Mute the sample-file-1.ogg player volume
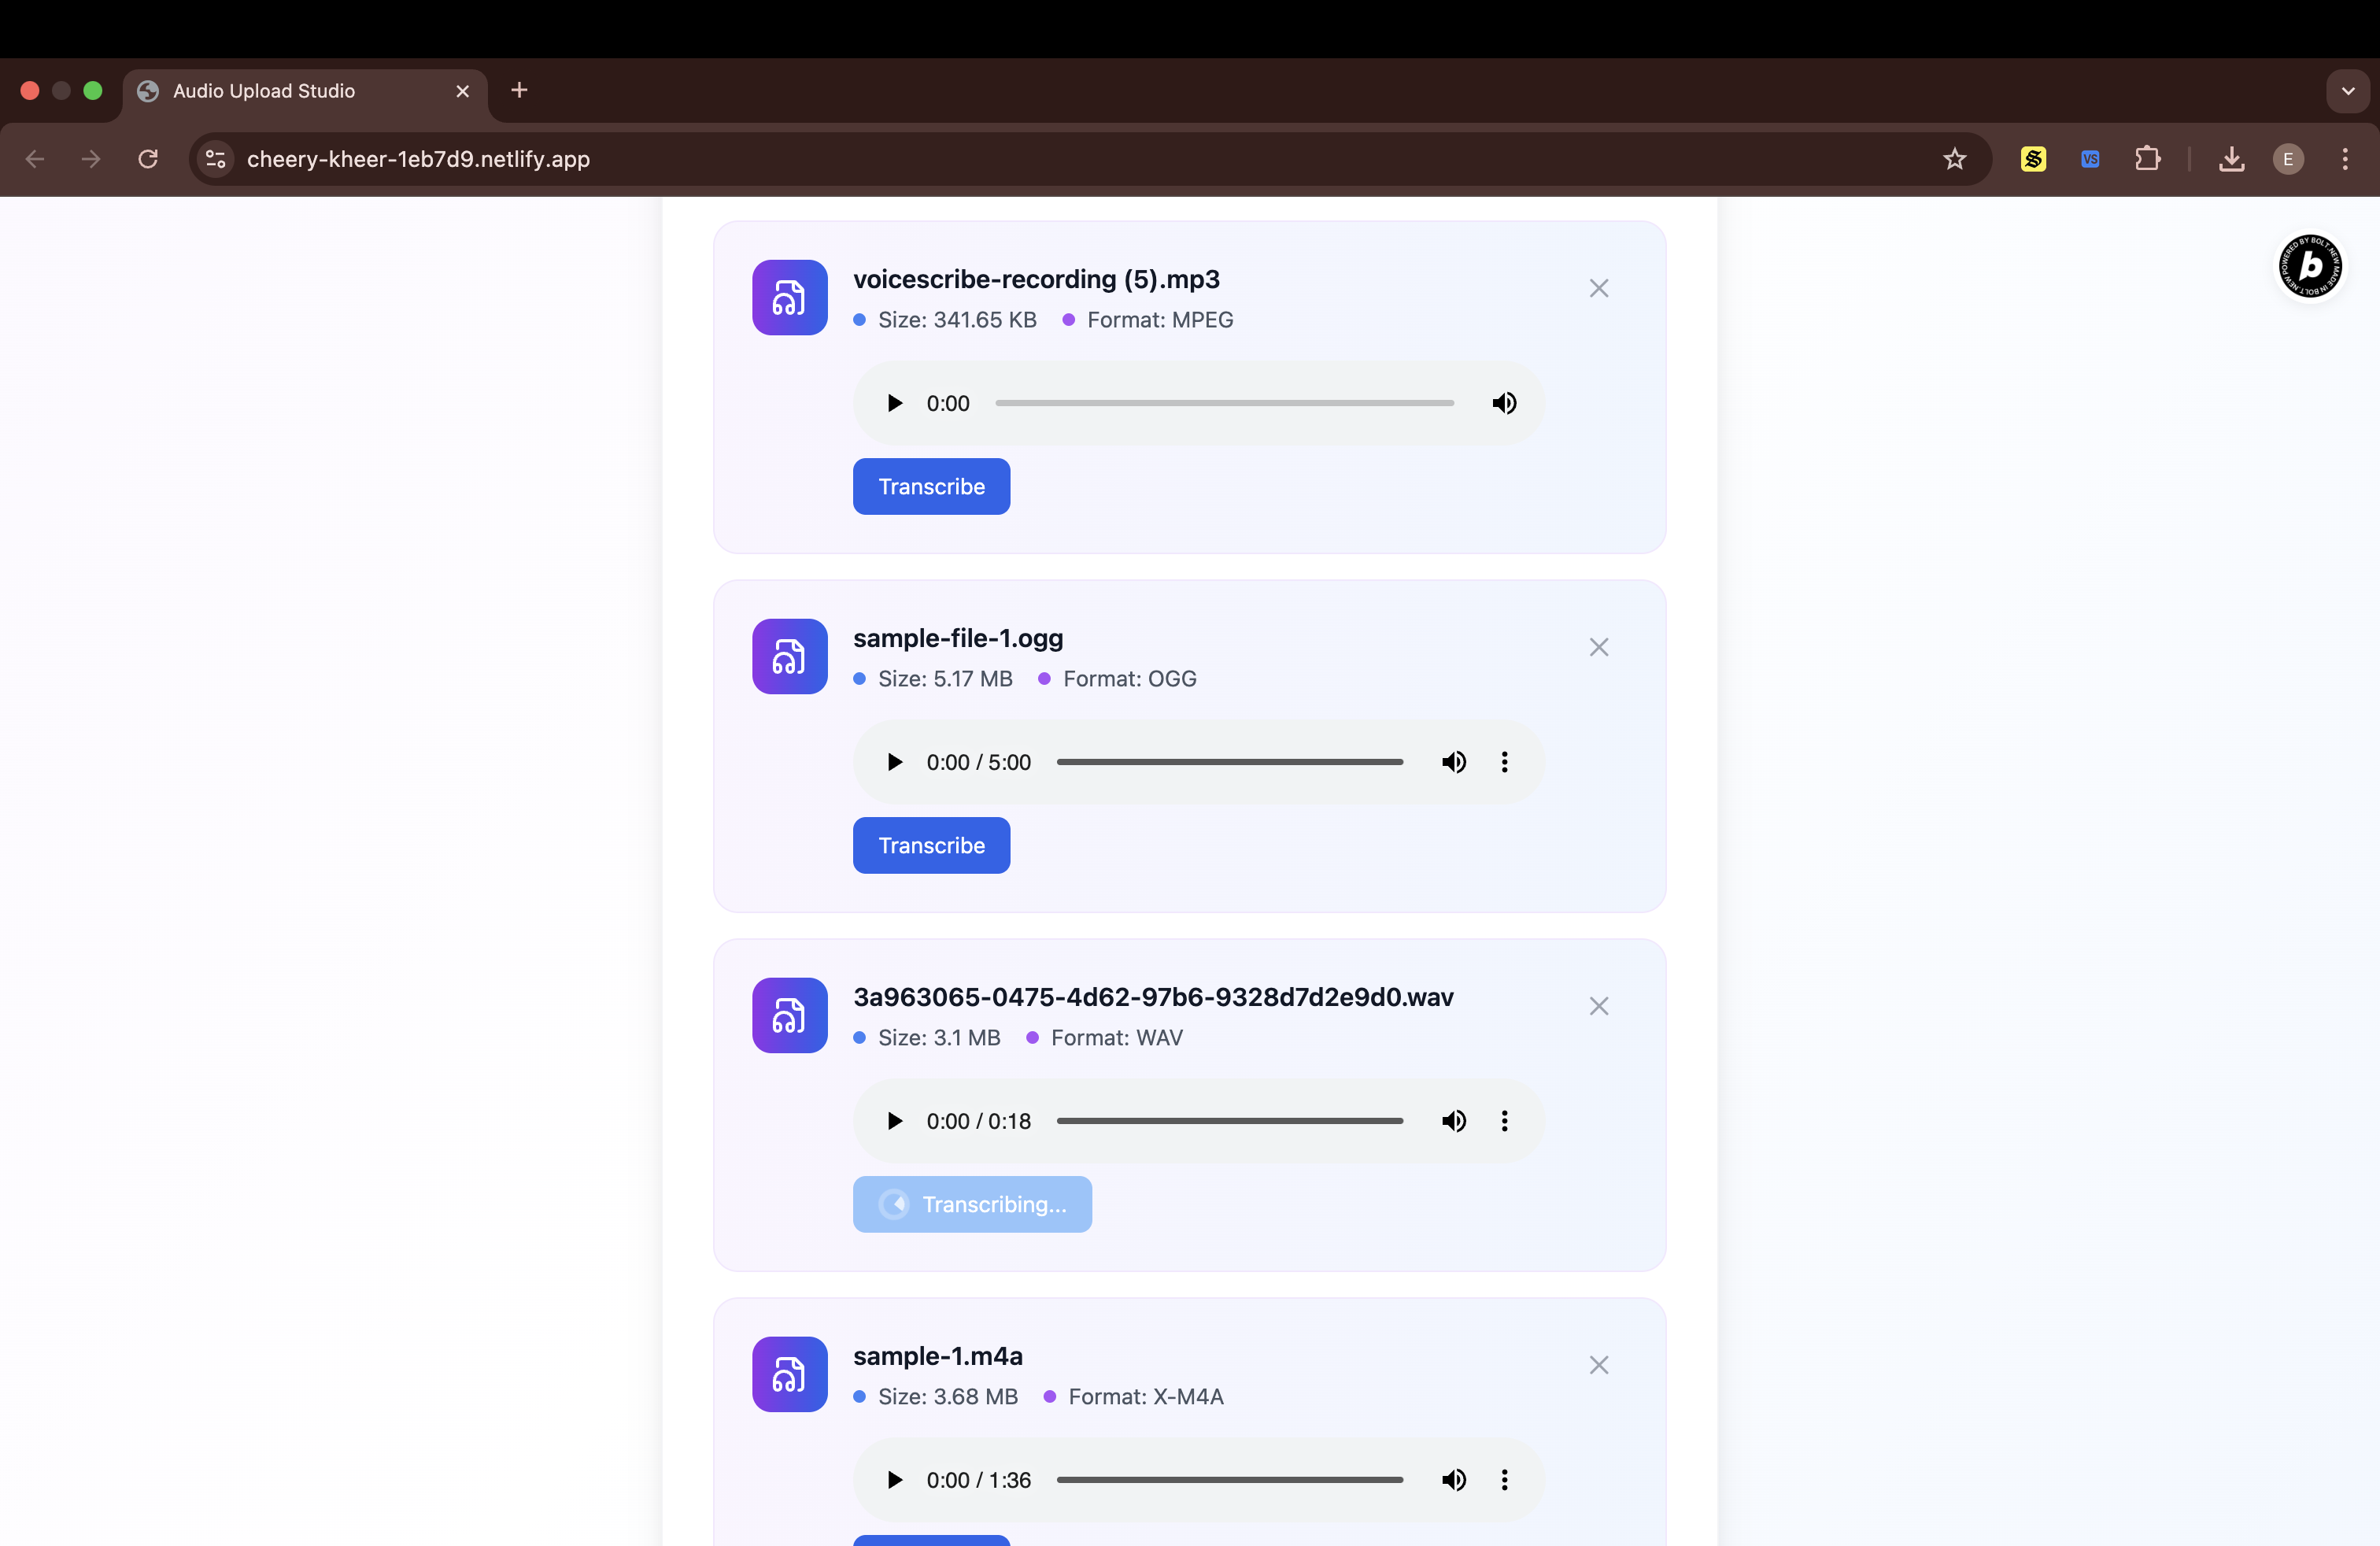Viewport: 2380px width, 1546px height. coord(1453,762)
